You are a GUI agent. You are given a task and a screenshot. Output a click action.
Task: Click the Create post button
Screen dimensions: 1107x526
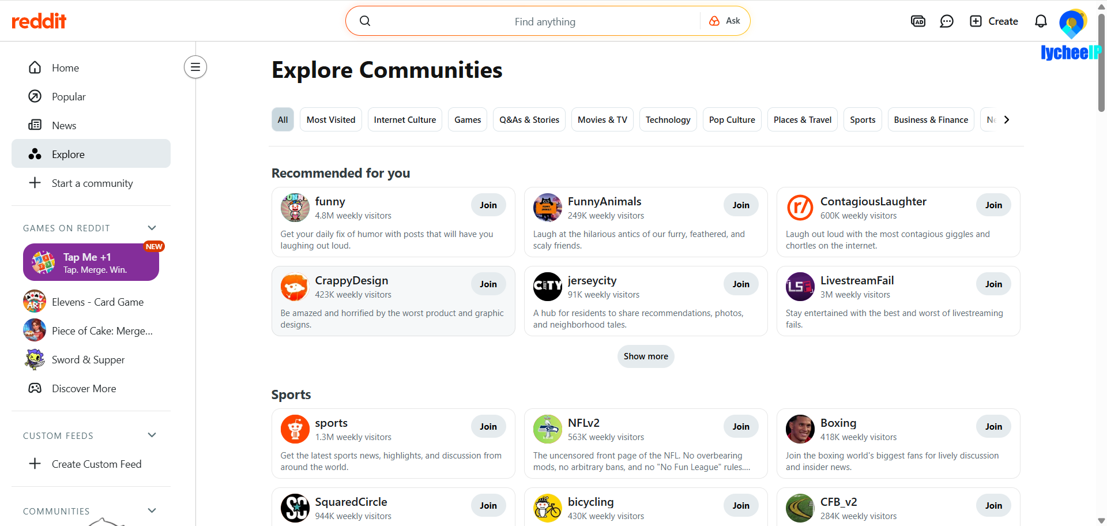[994, 21]
